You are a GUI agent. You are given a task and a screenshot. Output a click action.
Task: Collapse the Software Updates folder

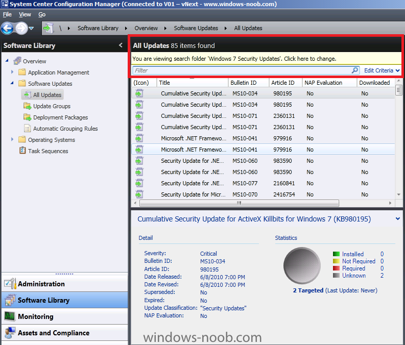tap(12, 83)
